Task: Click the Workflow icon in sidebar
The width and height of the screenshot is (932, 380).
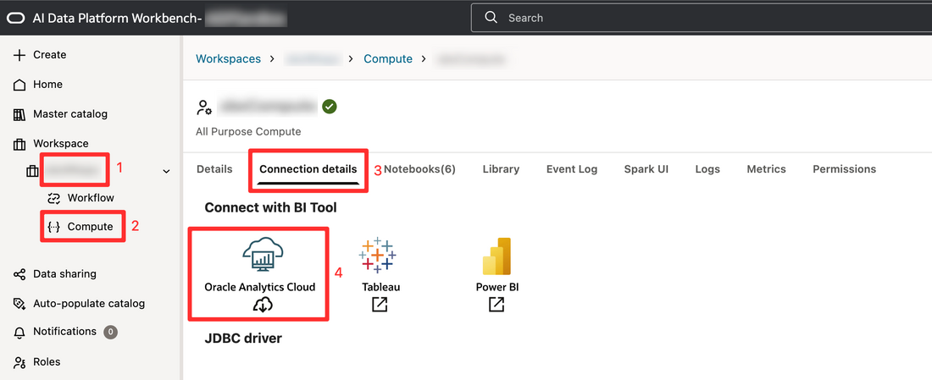Action: [54, 198]
